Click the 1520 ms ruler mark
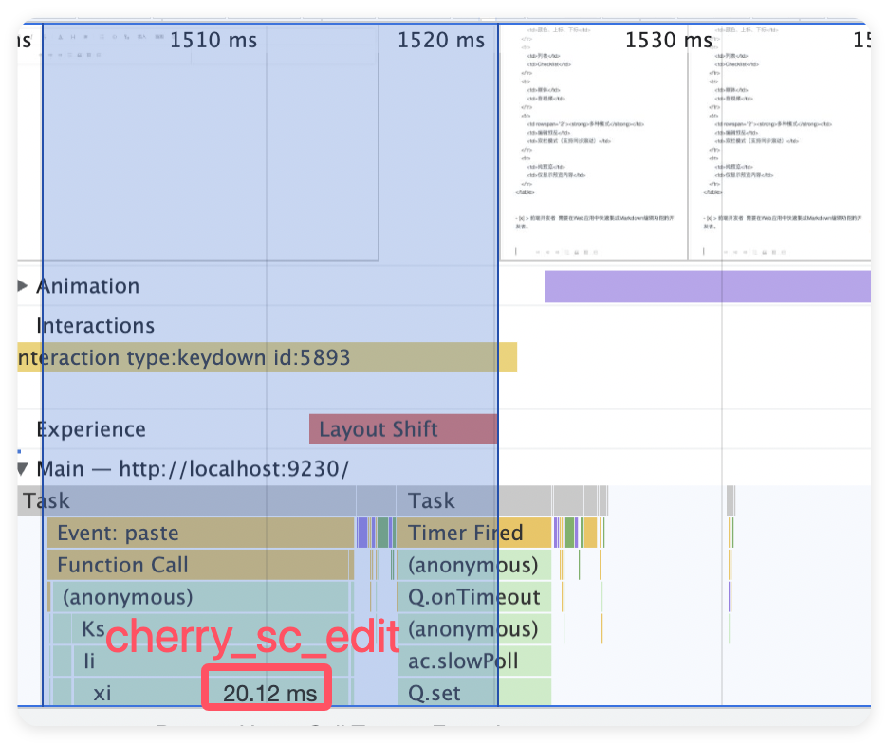 [x=441, y=40]
